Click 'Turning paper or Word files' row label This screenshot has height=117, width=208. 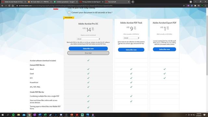coord(45,108)
